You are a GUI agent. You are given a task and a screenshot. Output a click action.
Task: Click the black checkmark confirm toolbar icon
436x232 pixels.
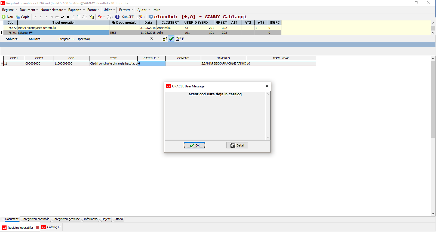63,17
